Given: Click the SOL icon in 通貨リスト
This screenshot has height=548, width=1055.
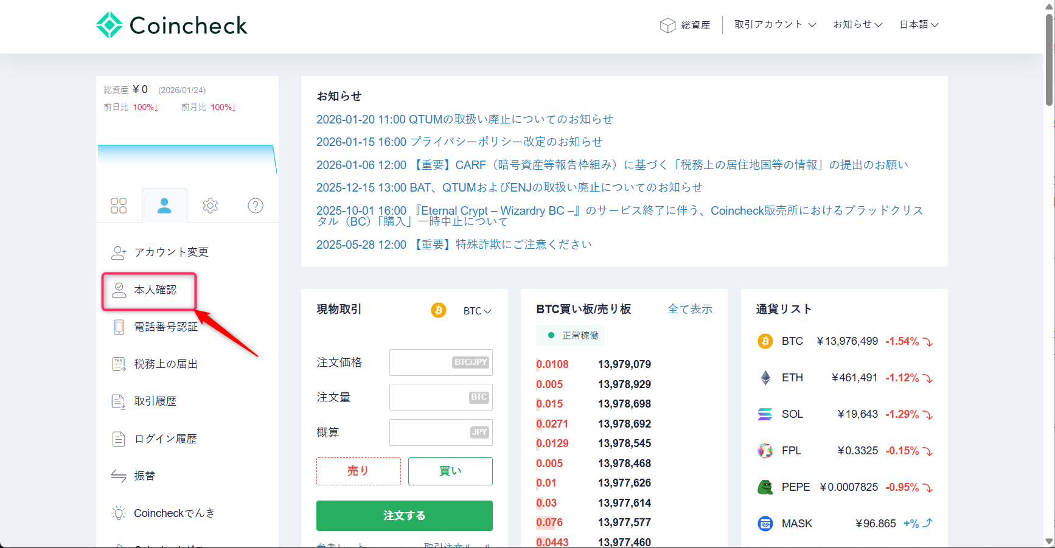Looking at the screenshot, I should pyautogui.click(x=765, y=414).
